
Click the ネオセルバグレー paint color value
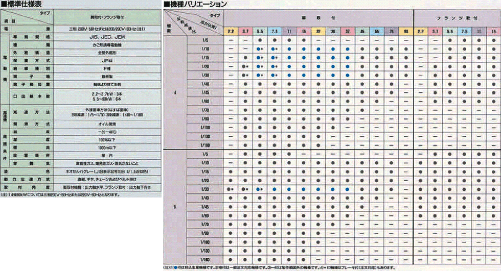click(107, 173)
